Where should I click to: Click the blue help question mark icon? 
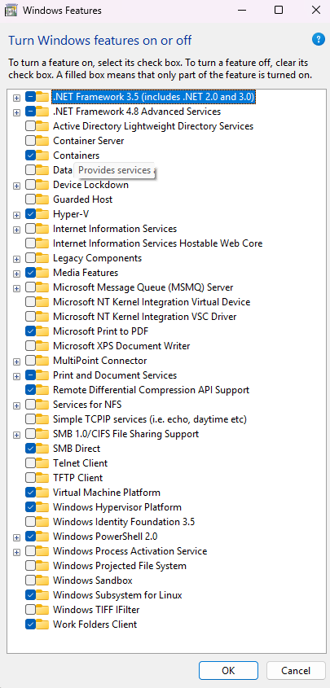click(x=318, y=40)
